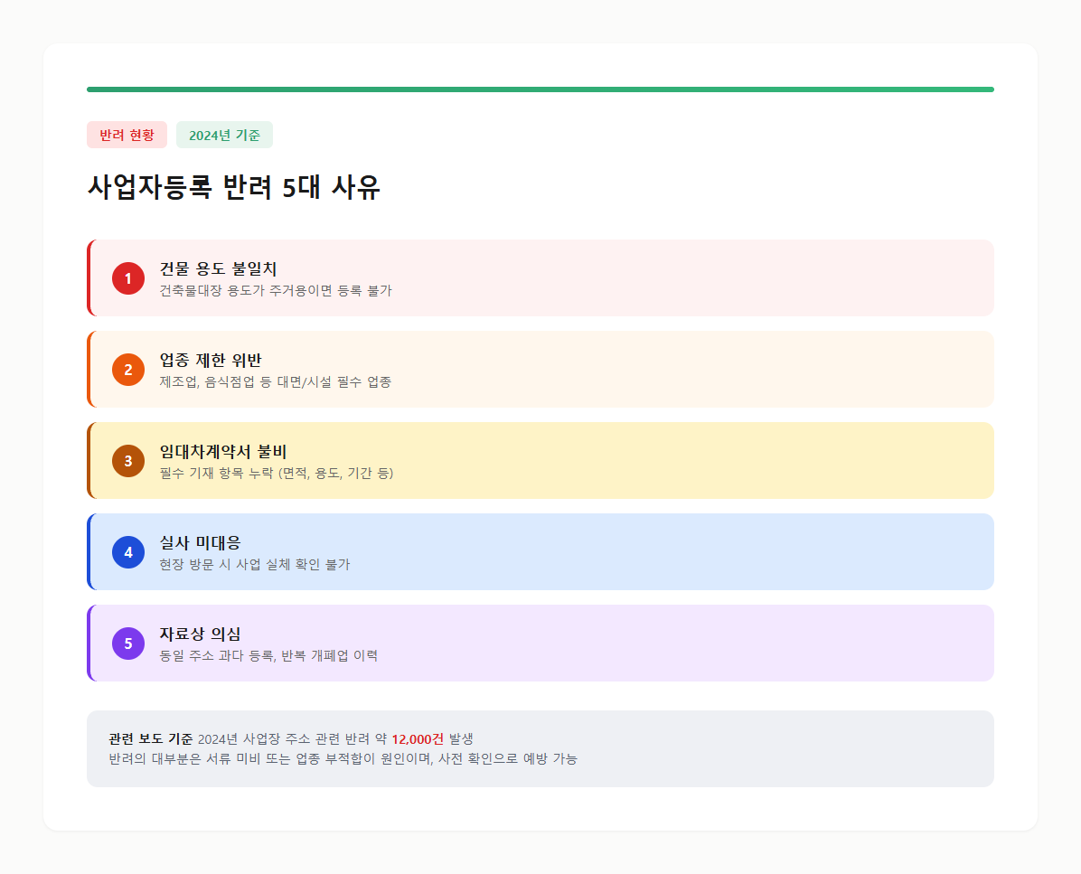The image size is (1081, 874).
Task: Click the heading '사업자등록 반려 5대 사유'
Action: pyautogui.click(x=234, y=187)
